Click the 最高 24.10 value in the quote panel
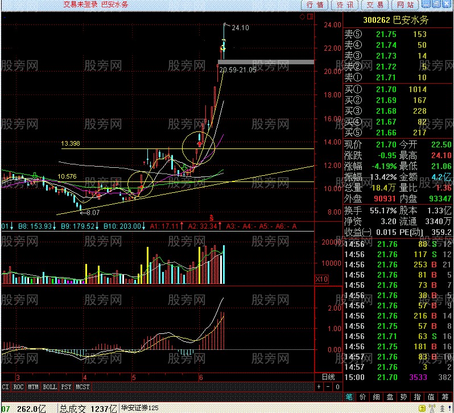Screen dimensions: 454x413 (441, 155)
